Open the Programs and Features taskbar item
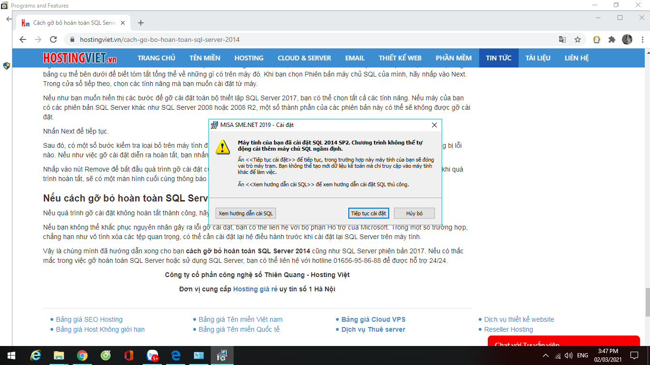 click(x=199, y=355)
